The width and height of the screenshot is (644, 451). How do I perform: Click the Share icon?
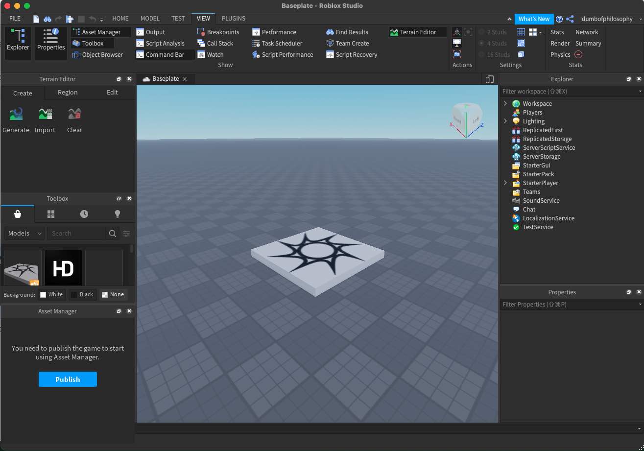pyautogui.click(x=570, y=19)
